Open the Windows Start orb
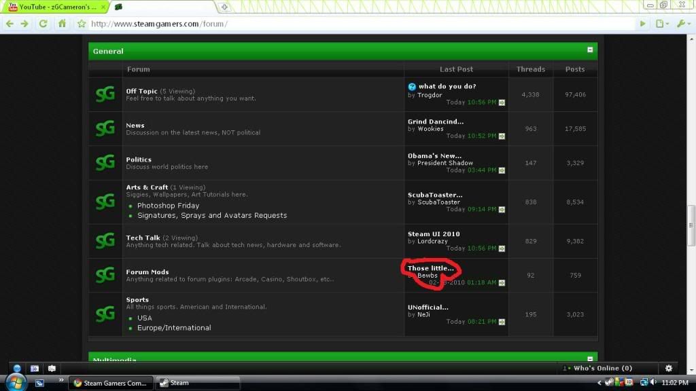The image size is (696, 391). pyautogui.click(x=14, y=383)
